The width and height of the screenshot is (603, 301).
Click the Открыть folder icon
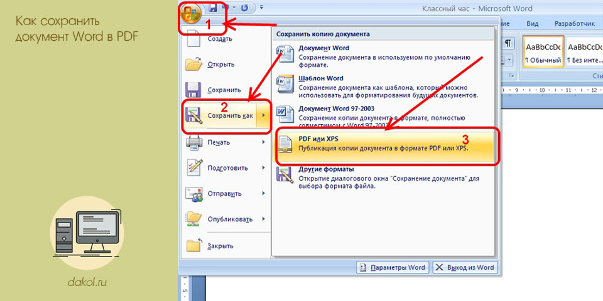[x=194, y=64]
